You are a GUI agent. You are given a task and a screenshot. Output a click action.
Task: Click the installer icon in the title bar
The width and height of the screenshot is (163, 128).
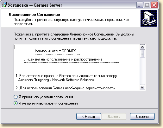(x=4, y=5)
